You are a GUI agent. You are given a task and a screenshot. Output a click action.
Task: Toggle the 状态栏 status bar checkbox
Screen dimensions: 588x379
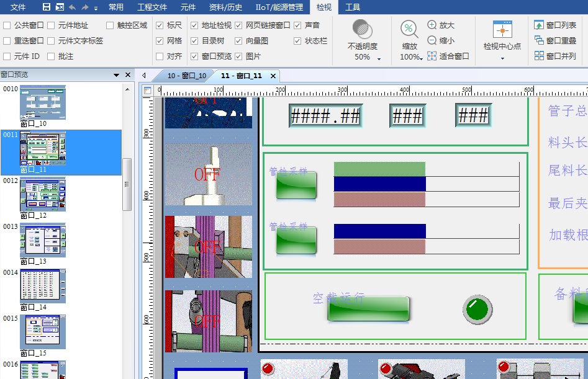click(297, 41)
